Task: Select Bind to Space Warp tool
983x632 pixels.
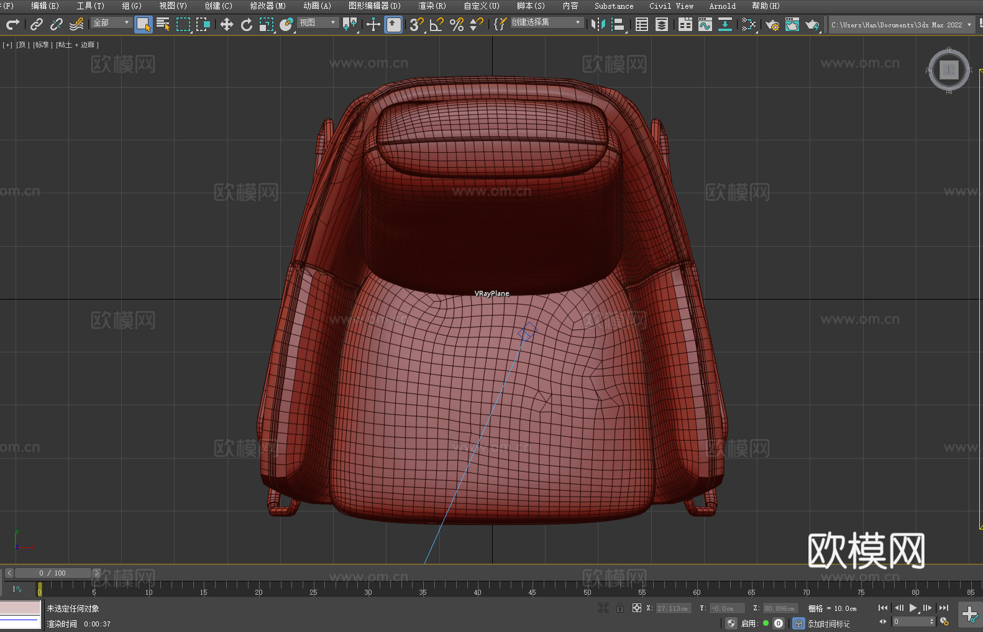Action: coord(76,24)
